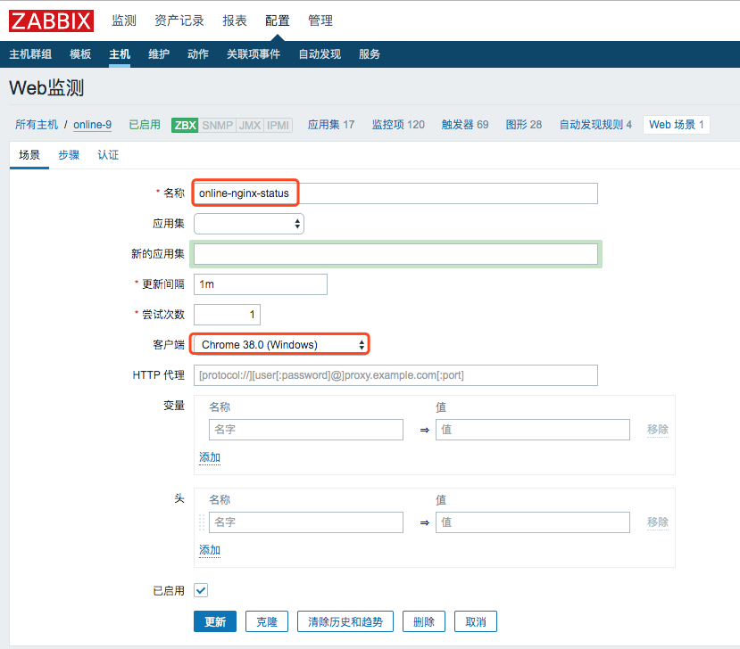
Task: Select the 主机 submenu item
Action: point(120,54)
